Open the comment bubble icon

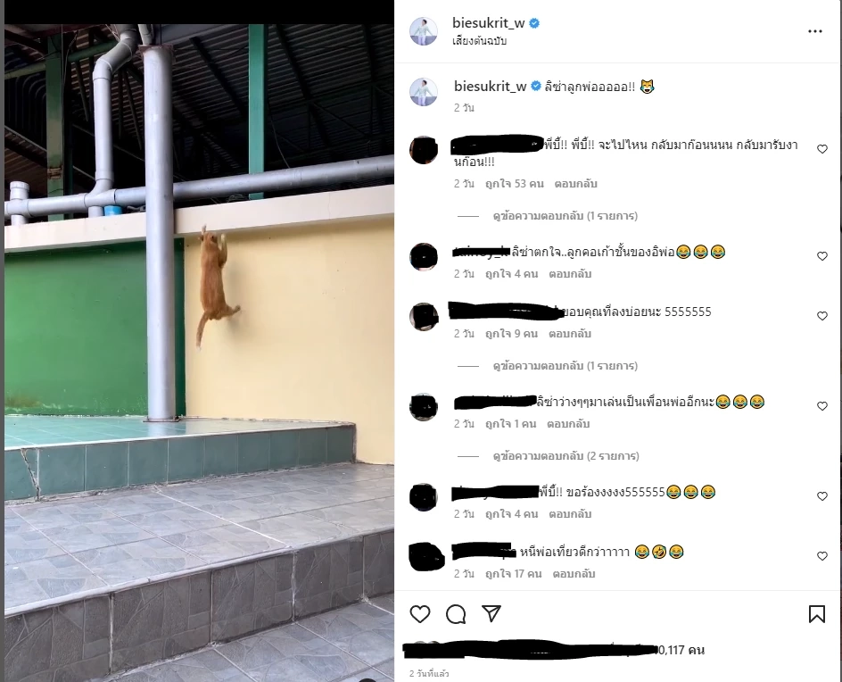456,614
